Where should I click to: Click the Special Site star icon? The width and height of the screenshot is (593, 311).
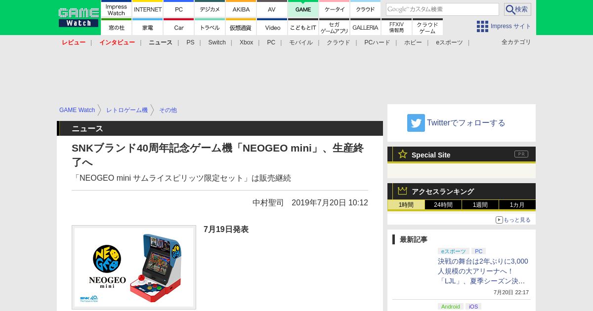click(x=403, y=154)
